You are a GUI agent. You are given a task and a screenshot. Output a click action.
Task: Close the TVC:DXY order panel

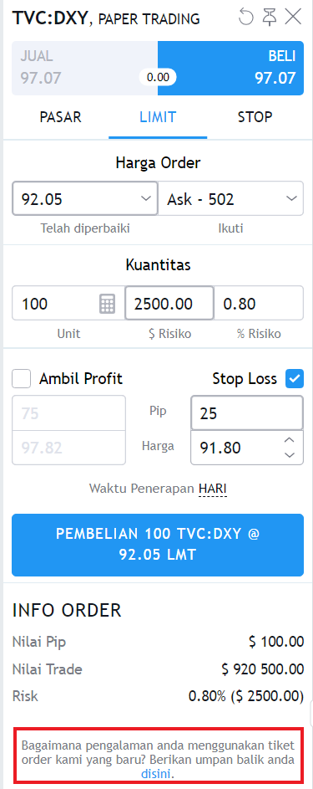[x=293, y=17]
